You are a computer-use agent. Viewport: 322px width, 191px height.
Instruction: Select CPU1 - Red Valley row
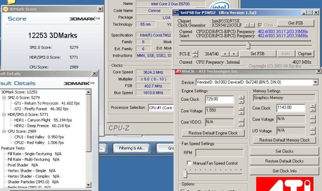39,137
